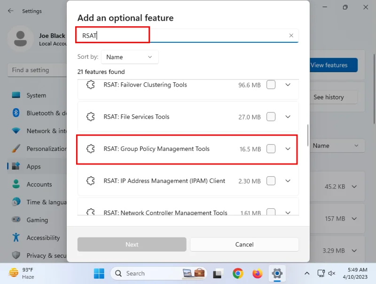Click the Settings gear taskbar icon
This screenshot has height=284, width=376.
click(x=277, y=274)
